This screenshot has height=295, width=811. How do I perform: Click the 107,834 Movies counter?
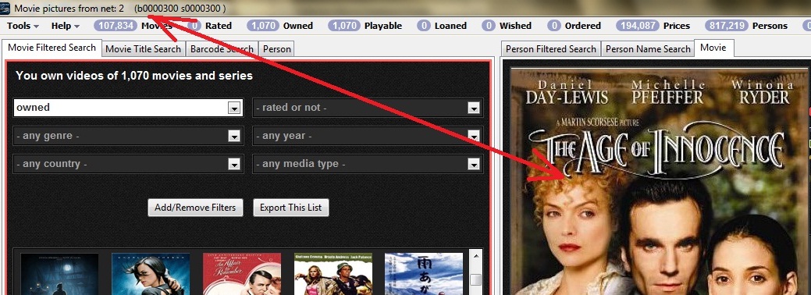[x=133, y=26]
